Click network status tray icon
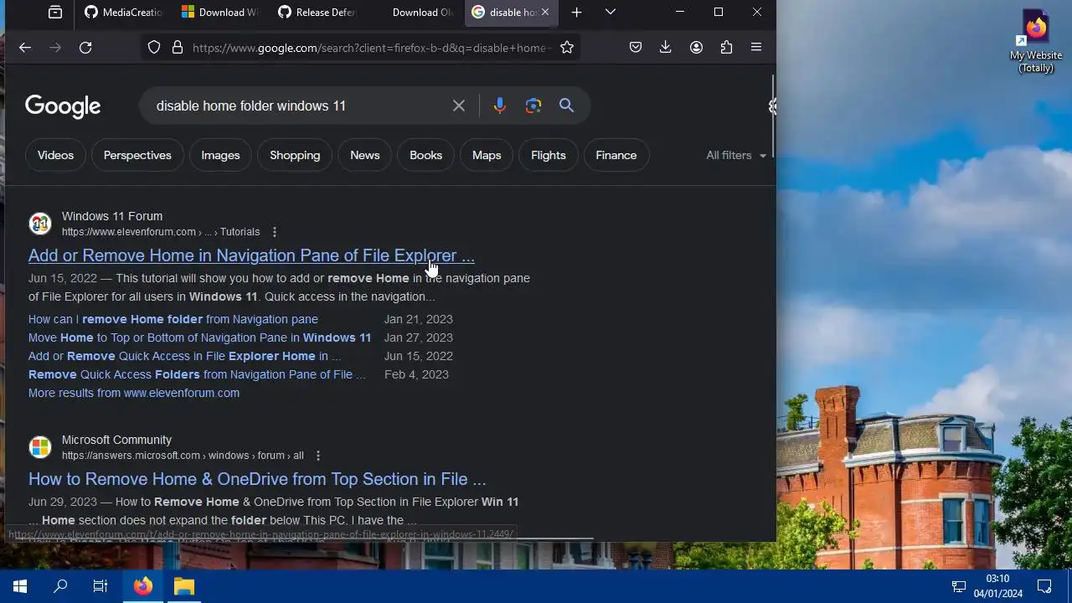 click(x=959, y=586)
